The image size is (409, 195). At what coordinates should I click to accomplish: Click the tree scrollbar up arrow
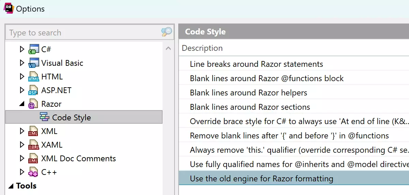pyautogui.click(x=168, y=49)
